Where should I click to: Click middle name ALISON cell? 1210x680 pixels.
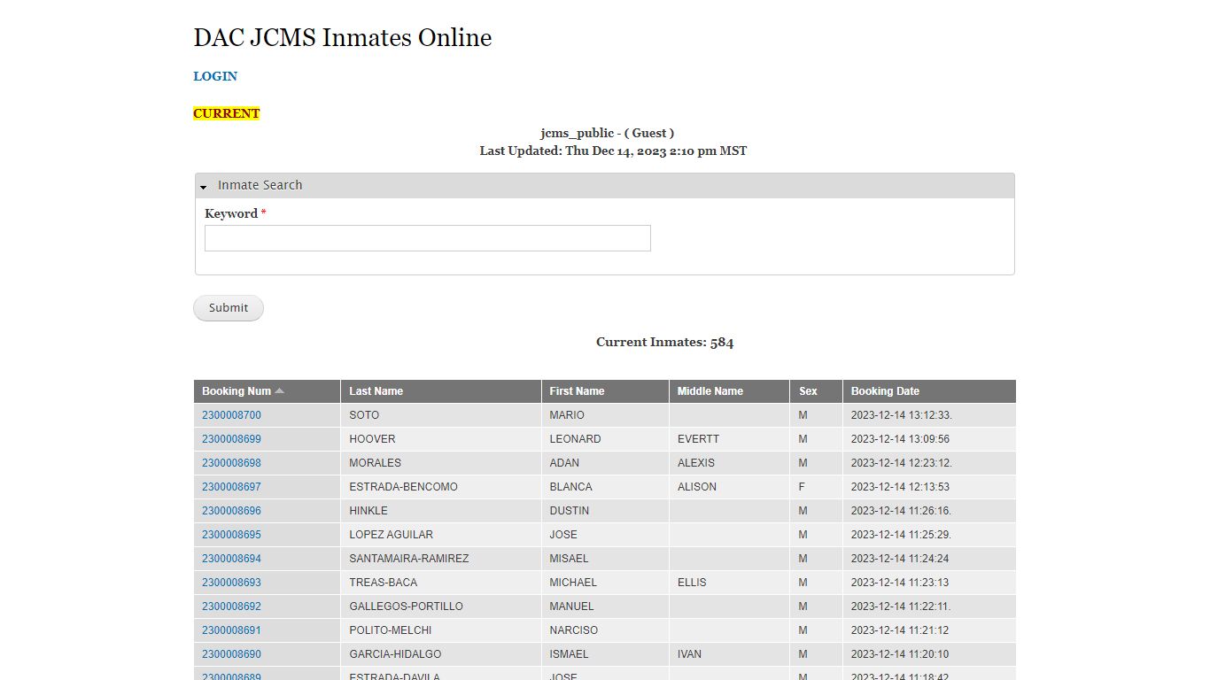tap(729, 487)
